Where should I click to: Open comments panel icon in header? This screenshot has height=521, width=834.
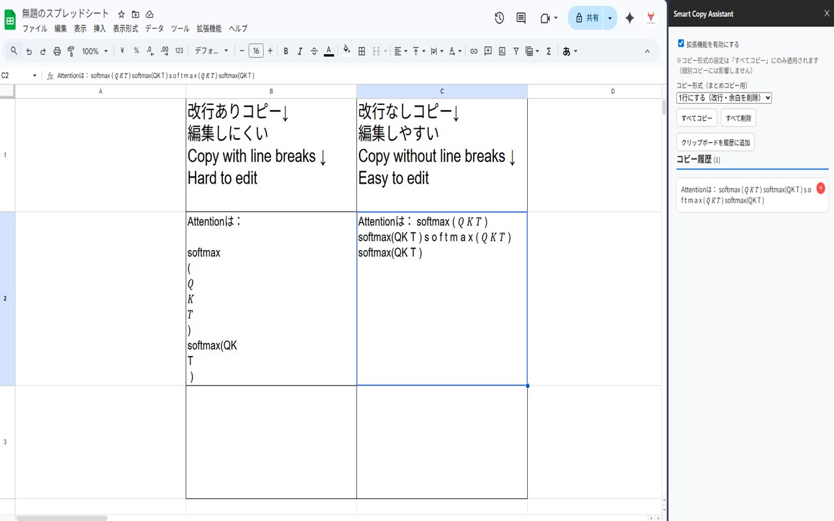[x=521, y=18]
